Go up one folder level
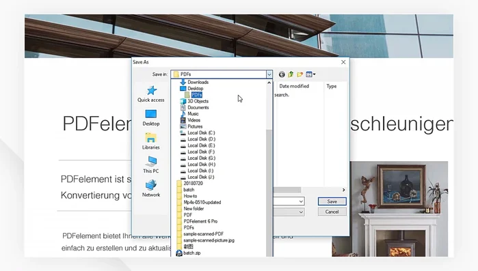478x271 pixels. coord(291,74)
